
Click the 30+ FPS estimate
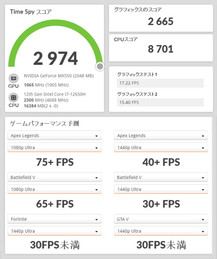[161, 204]
